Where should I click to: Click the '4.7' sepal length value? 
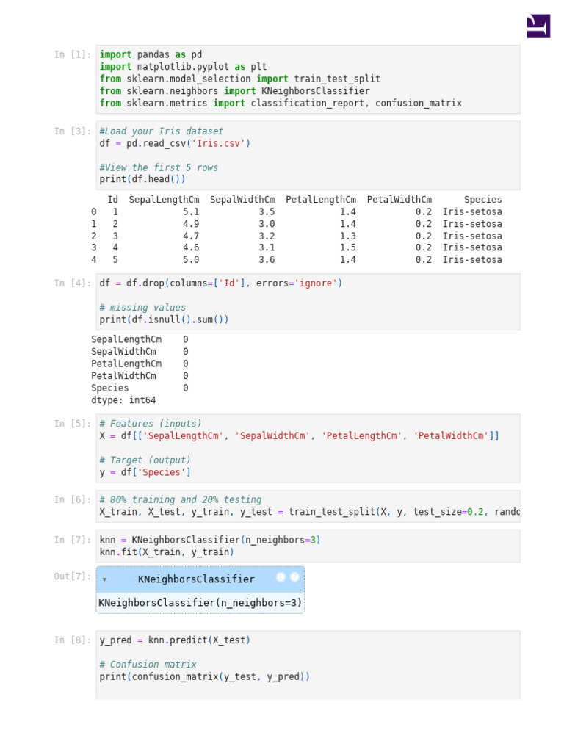pyautogui.click(x=191, y=236)
